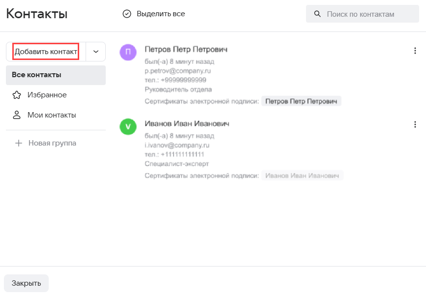
Task: Select the Все контакты section
Action: click(x=56, y=75)
